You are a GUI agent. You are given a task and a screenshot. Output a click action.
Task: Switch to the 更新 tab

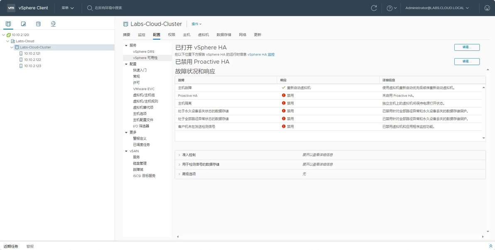pyautogui.click(x=257, y=35)
